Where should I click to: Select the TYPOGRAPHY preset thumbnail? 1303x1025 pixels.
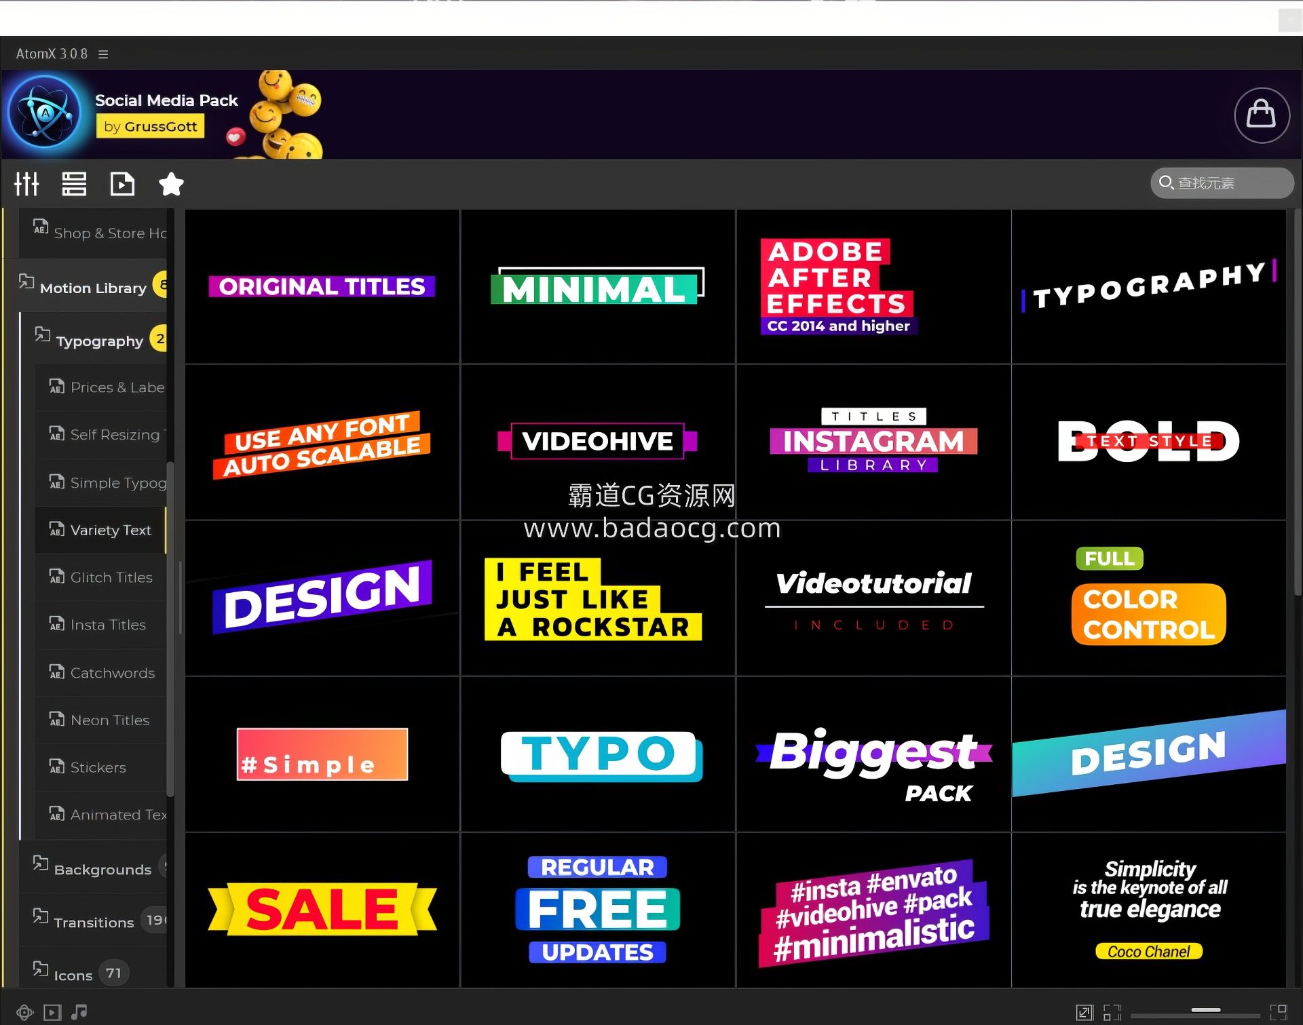click(1148, 286)
